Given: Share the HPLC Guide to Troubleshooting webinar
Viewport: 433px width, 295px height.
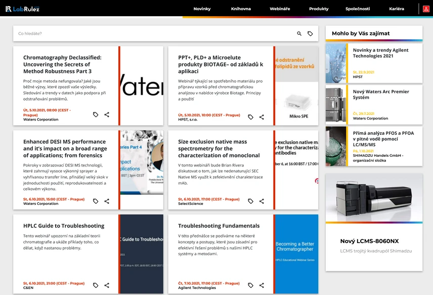Looking at the screenshot, I should click(107, 285).
